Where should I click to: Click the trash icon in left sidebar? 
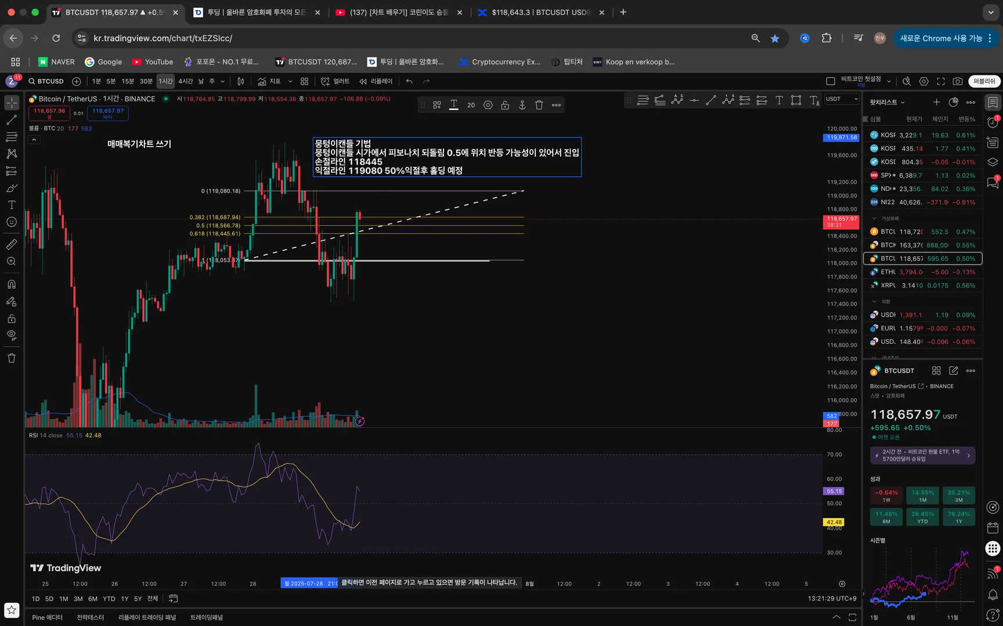point(12,358)
